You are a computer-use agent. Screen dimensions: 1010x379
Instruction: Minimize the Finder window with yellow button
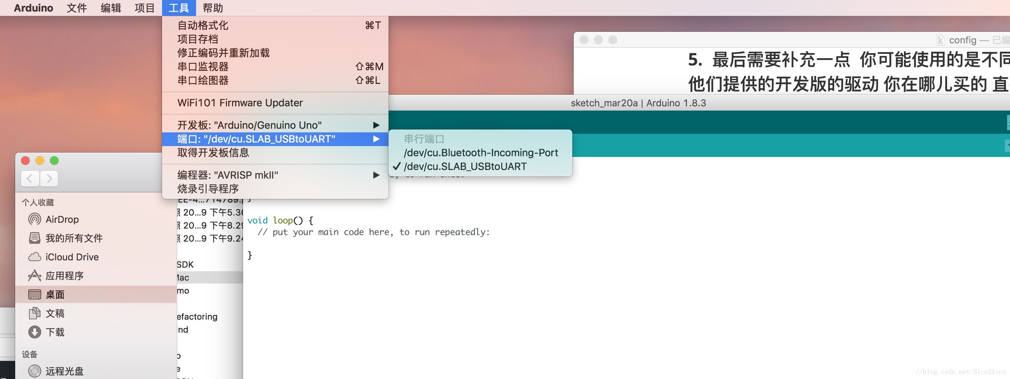(x=39, y=161)
